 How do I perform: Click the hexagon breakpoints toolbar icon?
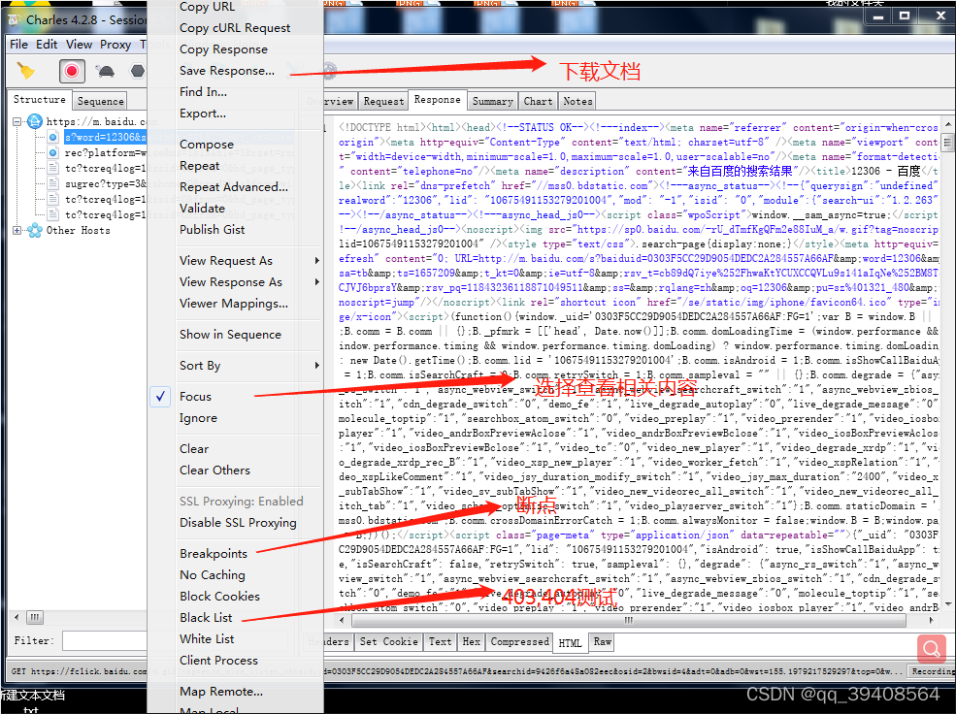tap(138, 71)
